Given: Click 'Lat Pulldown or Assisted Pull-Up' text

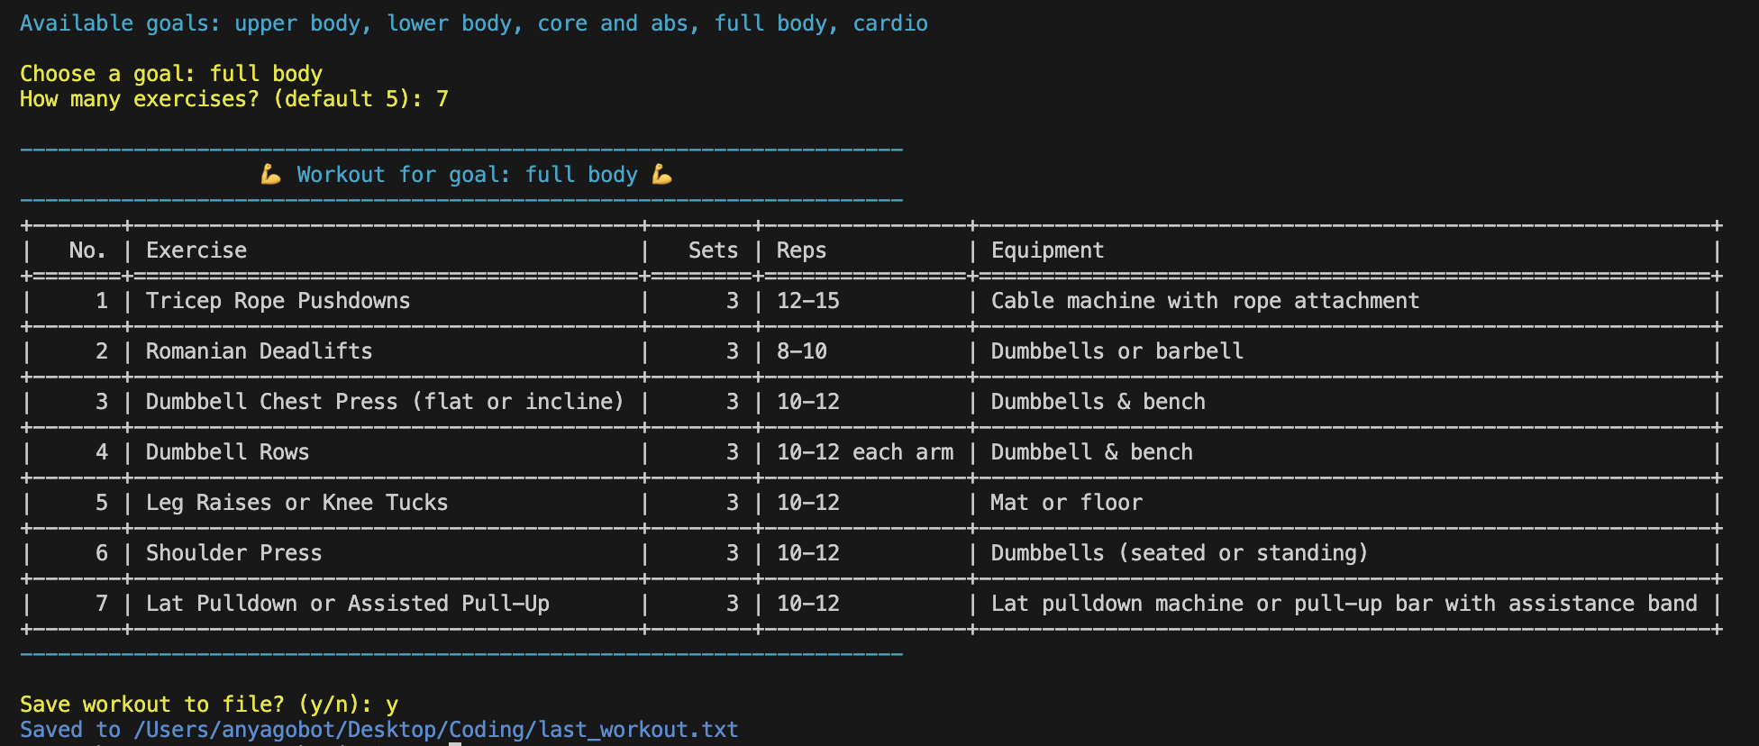Looking at the screenshot, I should tap(347, 604).
